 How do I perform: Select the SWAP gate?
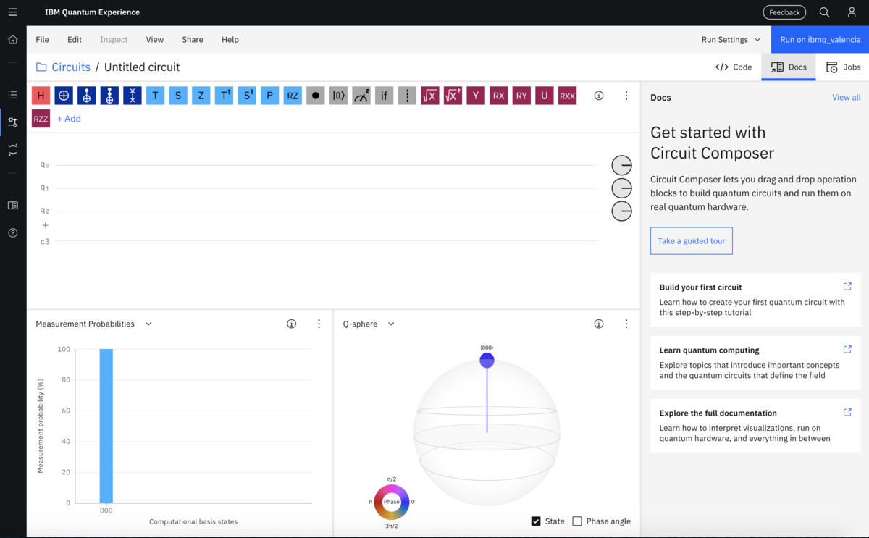pos(133,96)
